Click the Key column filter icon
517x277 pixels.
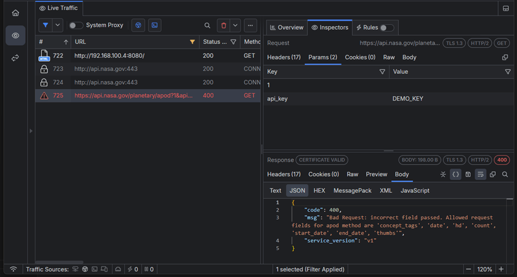click(x=382, y=72)
